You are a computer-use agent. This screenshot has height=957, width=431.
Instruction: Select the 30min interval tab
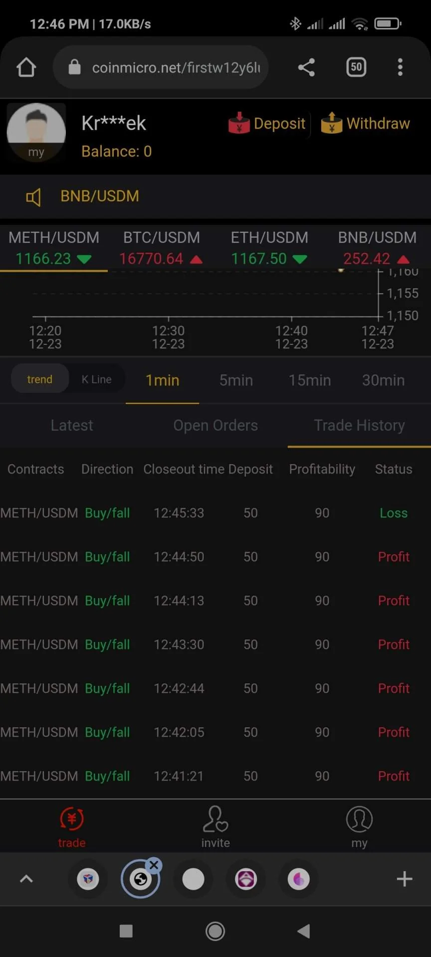(x=383, y=380)
